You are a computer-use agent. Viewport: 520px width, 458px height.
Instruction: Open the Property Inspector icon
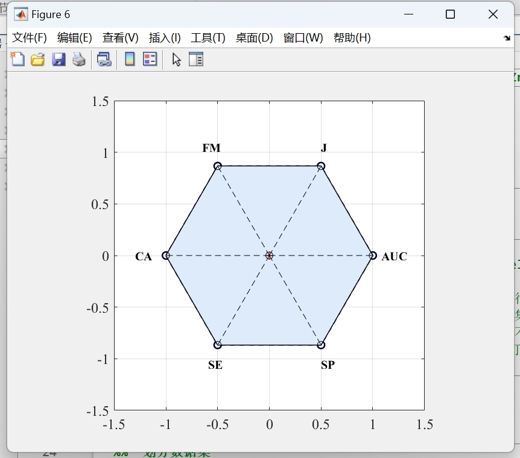coord(196,60)
